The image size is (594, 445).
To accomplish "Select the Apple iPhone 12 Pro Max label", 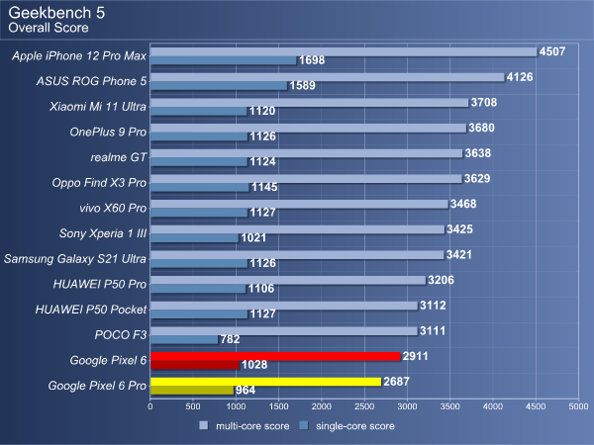I will 79,56.
